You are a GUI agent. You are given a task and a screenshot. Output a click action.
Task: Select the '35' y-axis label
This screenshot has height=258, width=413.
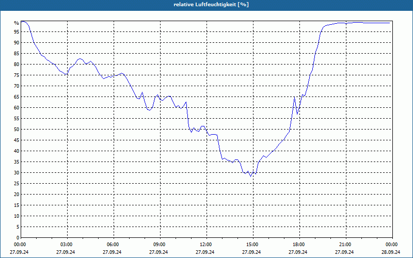click(x=17, y=162)
